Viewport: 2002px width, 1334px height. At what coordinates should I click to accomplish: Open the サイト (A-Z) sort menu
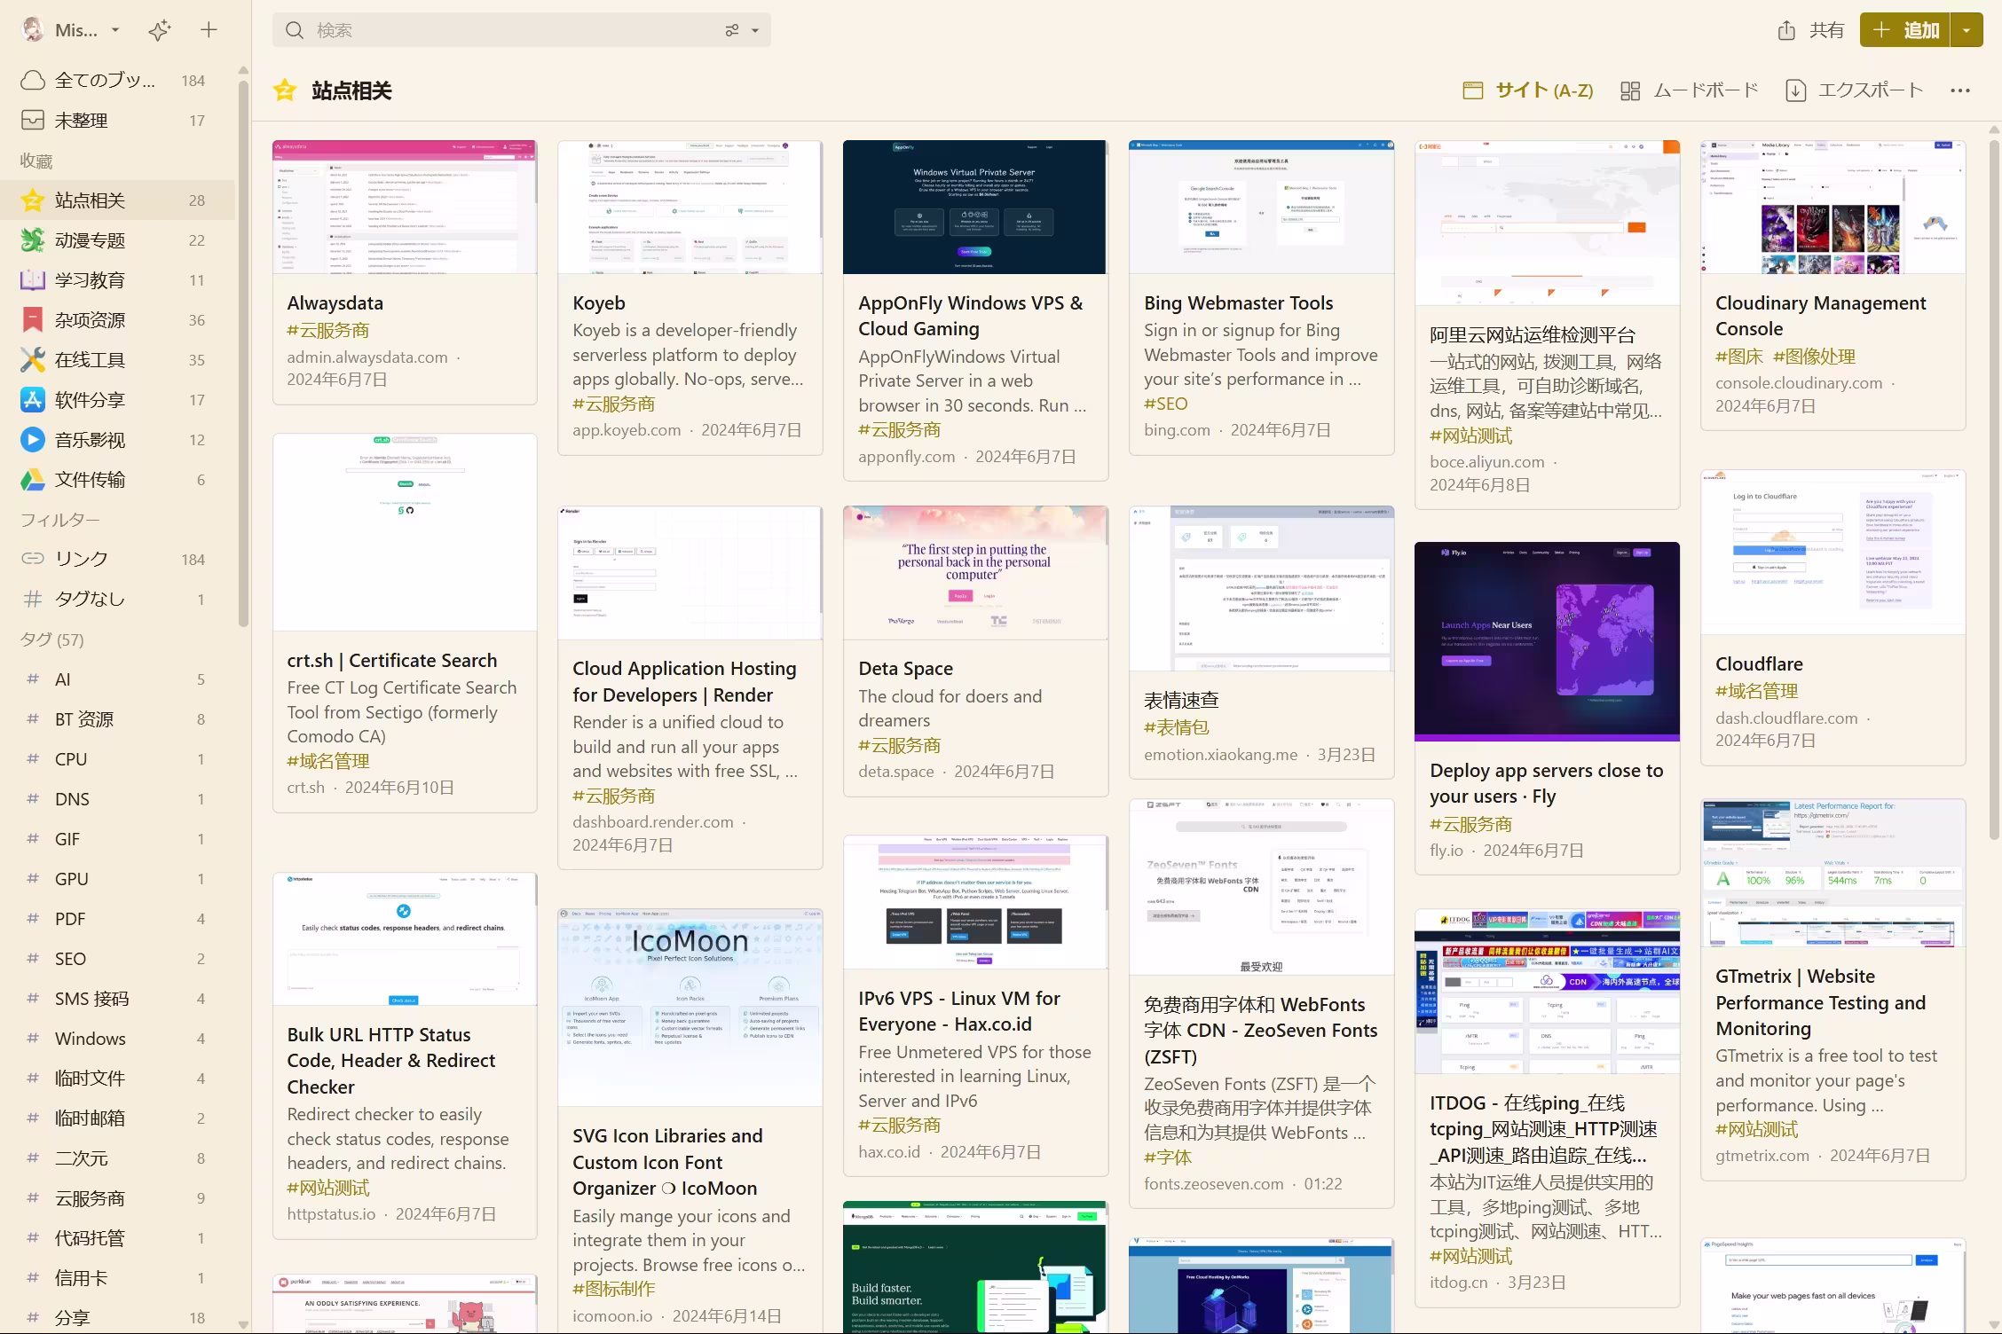pyautogui.click(x=1528, y=90)
